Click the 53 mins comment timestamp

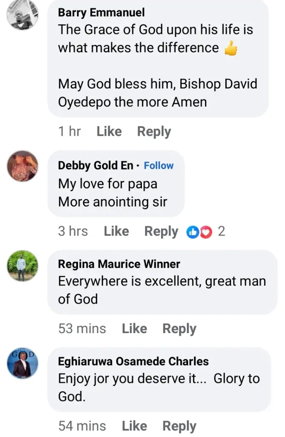pos(82,329)
